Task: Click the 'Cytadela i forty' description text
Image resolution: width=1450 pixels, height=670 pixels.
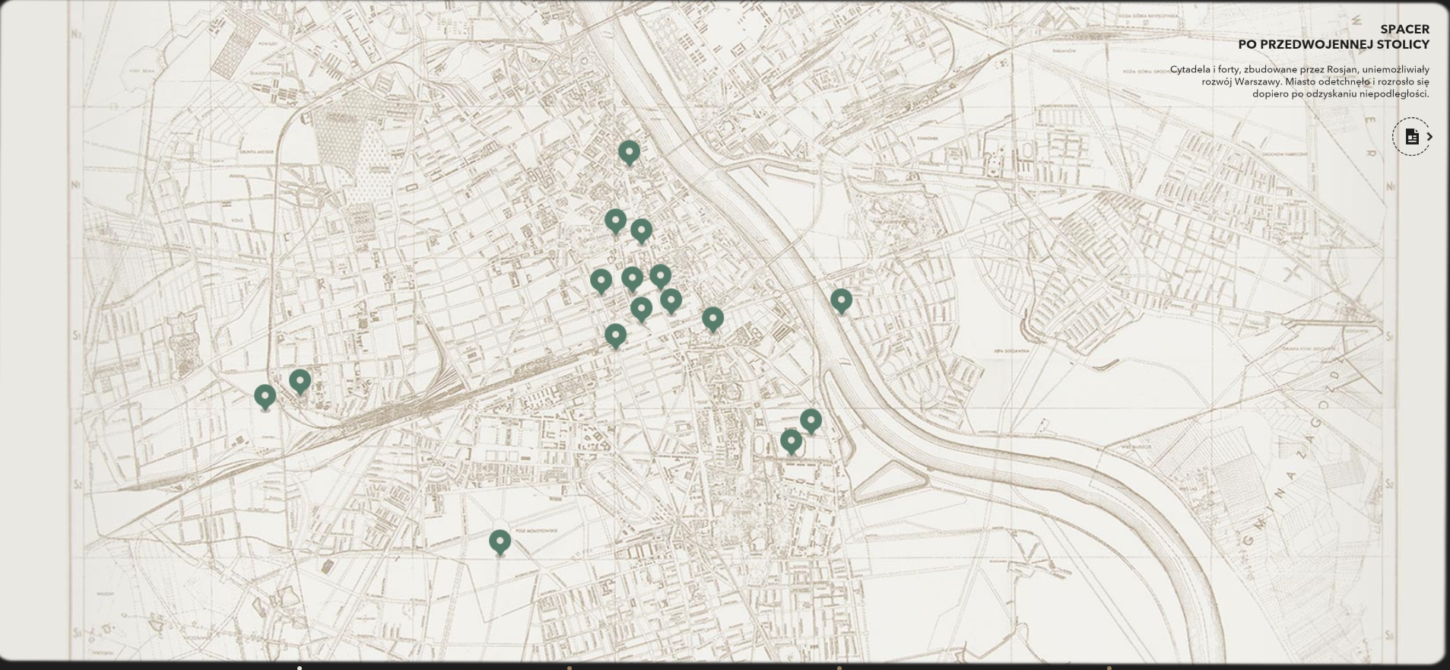Action: (1299, 81)
